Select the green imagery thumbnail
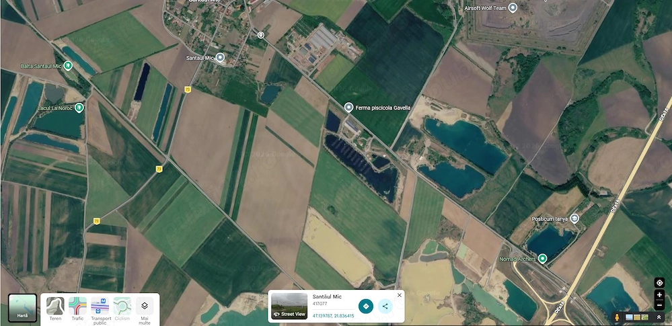The image size is (672, 326). (644, 317)
